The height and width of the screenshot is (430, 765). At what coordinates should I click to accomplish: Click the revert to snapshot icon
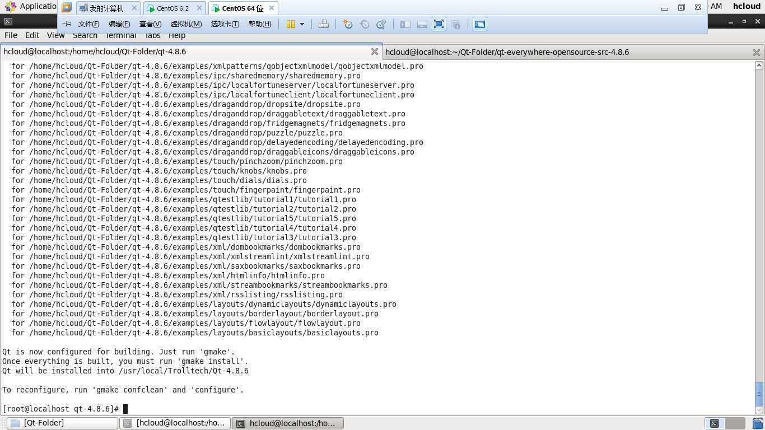click(365, 24)
